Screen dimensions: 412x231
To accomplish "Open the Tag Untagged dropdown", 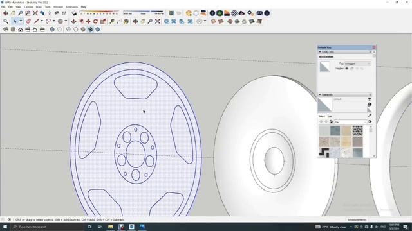I will tap(357, 64).
